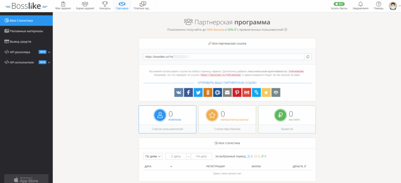The image size is (401, 183).
Task: Click the user avatar picture
Action: tap(393, 6)
